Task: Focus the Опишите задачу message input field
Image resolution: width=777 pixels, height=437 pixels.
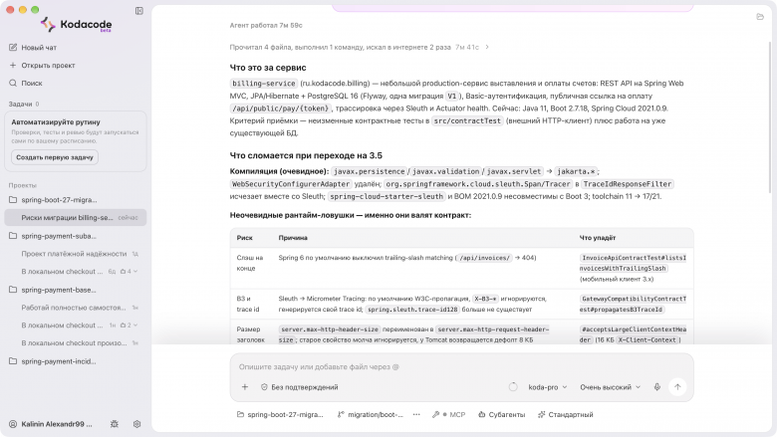Action: point(461,366)
